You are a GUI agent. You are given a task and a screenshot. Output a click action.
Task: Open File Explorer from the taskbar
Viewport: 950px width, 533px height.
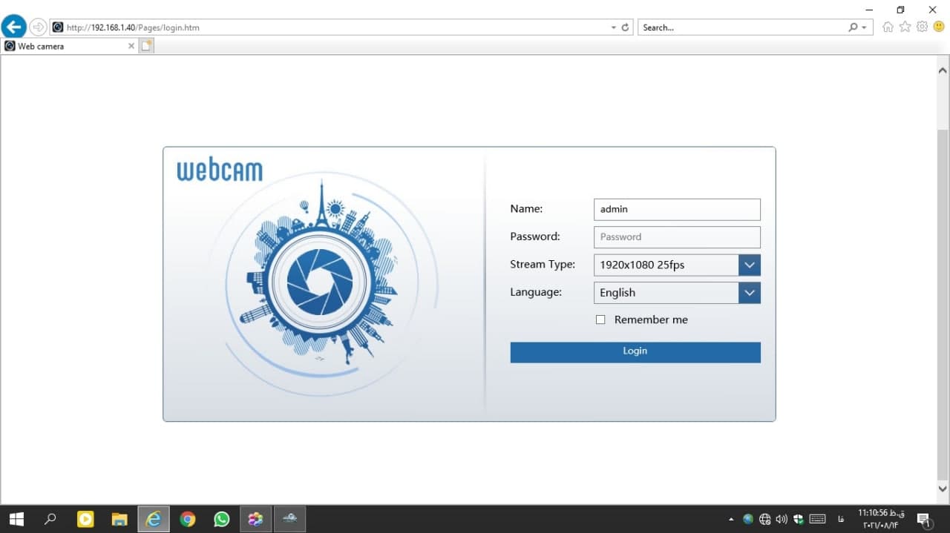[x=119, y=519]
